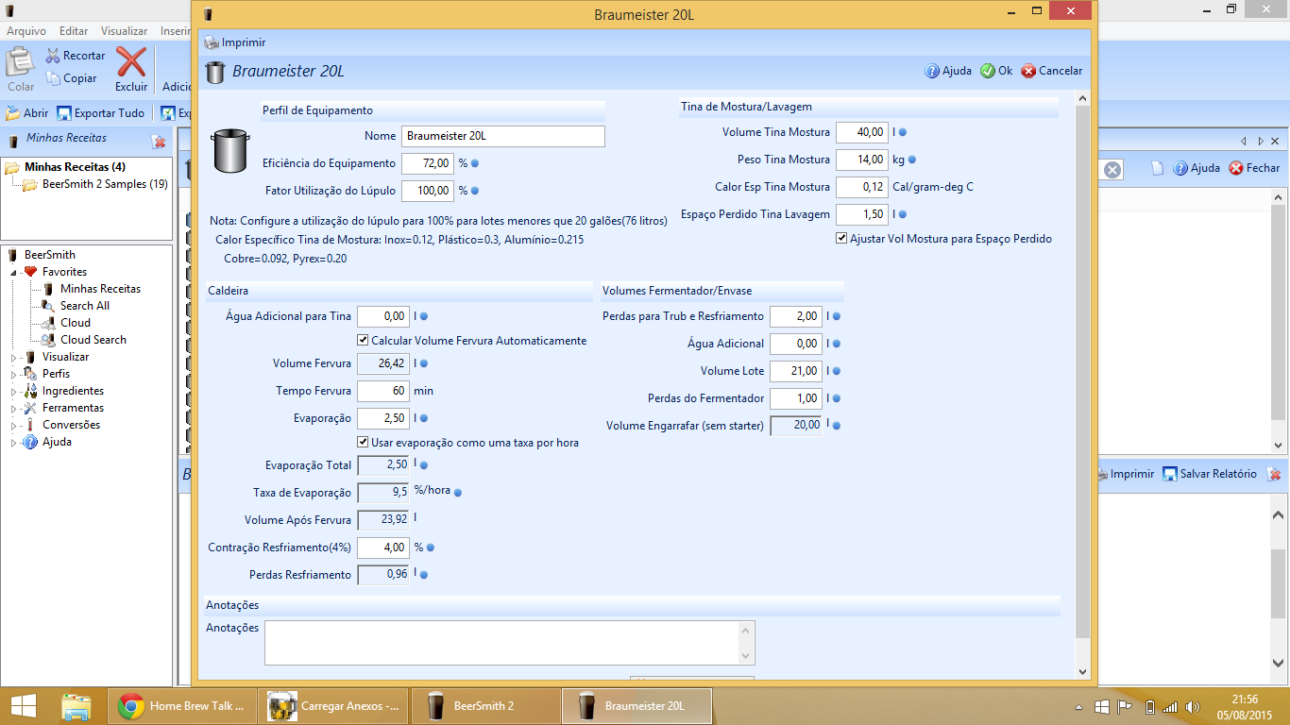Click Ajuda icon in background window
The image size is (1290, 725).
1180,168
